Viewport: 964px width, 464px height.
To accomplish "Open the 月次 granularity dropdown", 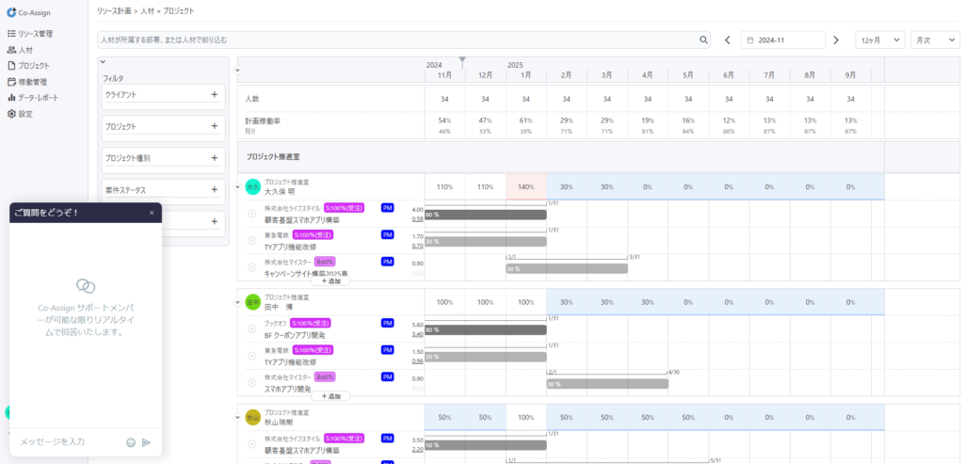I will [935, 40].
